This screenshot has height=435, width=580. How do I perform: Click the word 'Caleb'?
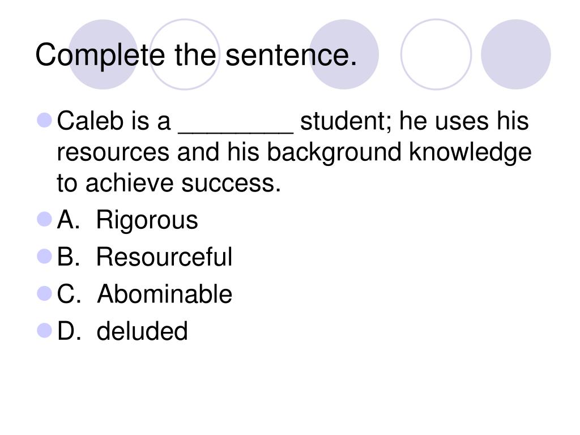[90, 121]
